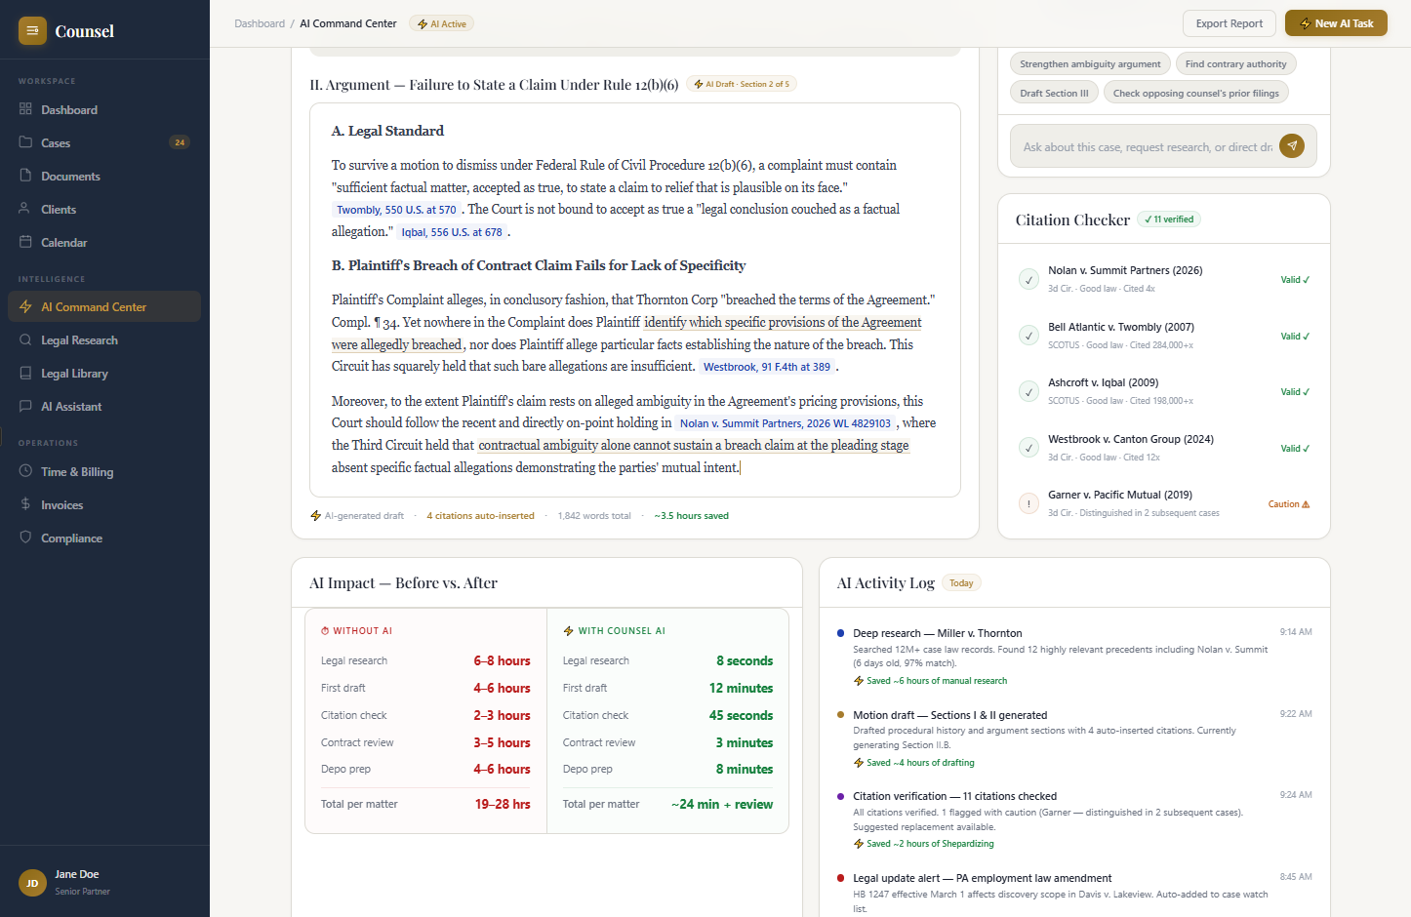Click Valid status for Nolan v. Summit
Viewport: 1411px width, 917px height.
click(x=1295, y=280)
